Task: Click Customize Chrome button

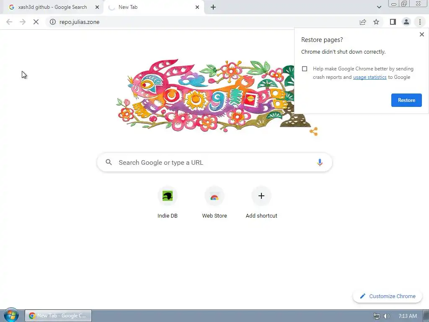Action: (x=388, y=296)
